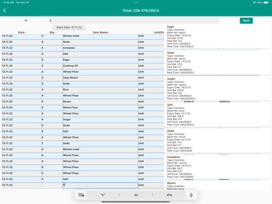Open Unit dropdown in Sugar row
Image resolution: width=272 pixels, height=204 pixels.
click(151, 120)
